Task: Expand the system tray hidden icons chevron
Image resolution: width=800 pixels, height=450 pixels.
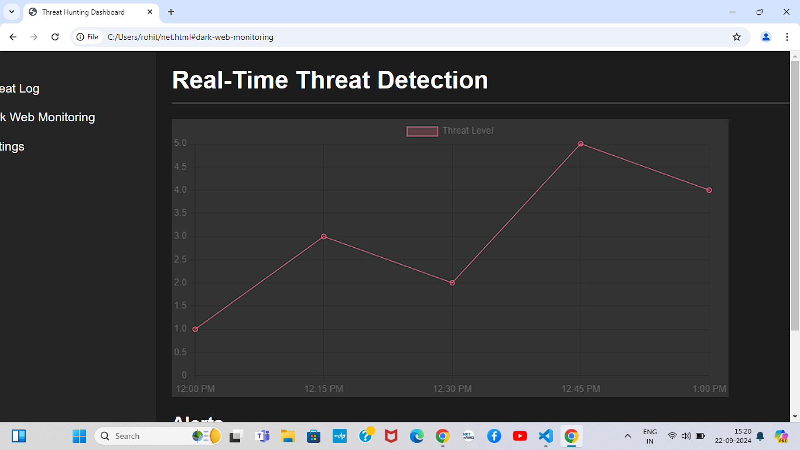Action: point(628,436)
